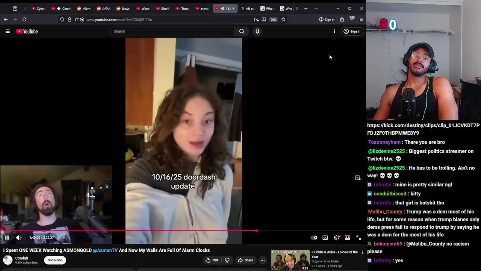Open the Conduit channel avatar
This screenshot has height=271, width=481.
(8, 260)
